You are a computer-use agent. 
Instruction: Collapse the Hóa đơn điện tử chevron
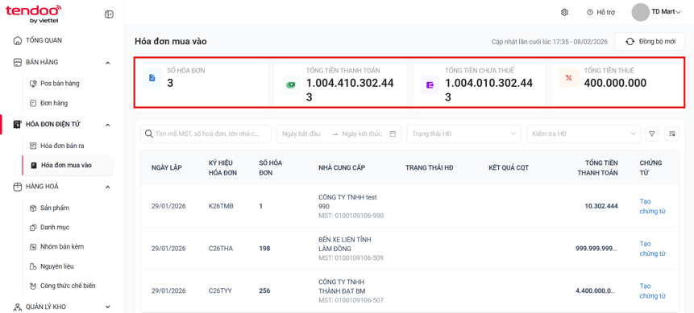tap(107, 125)
